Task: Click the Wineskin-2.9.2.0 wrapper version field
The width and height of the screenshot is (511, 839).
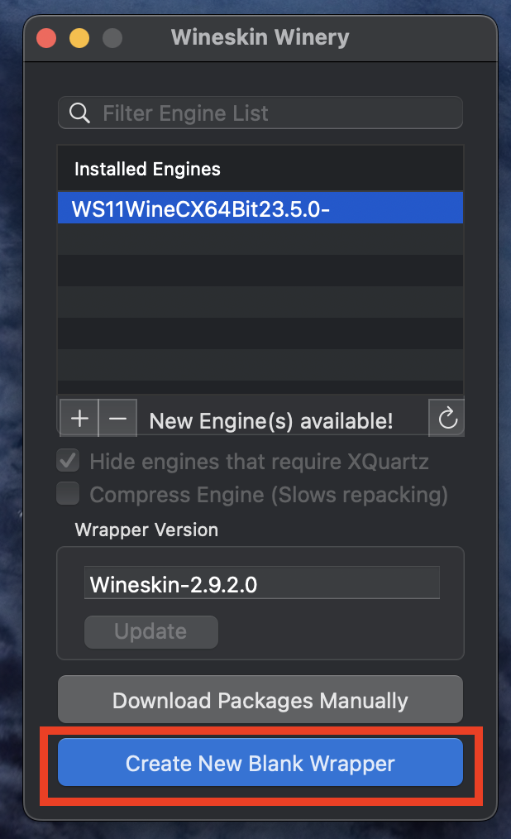Action: [x=262, y=583]
